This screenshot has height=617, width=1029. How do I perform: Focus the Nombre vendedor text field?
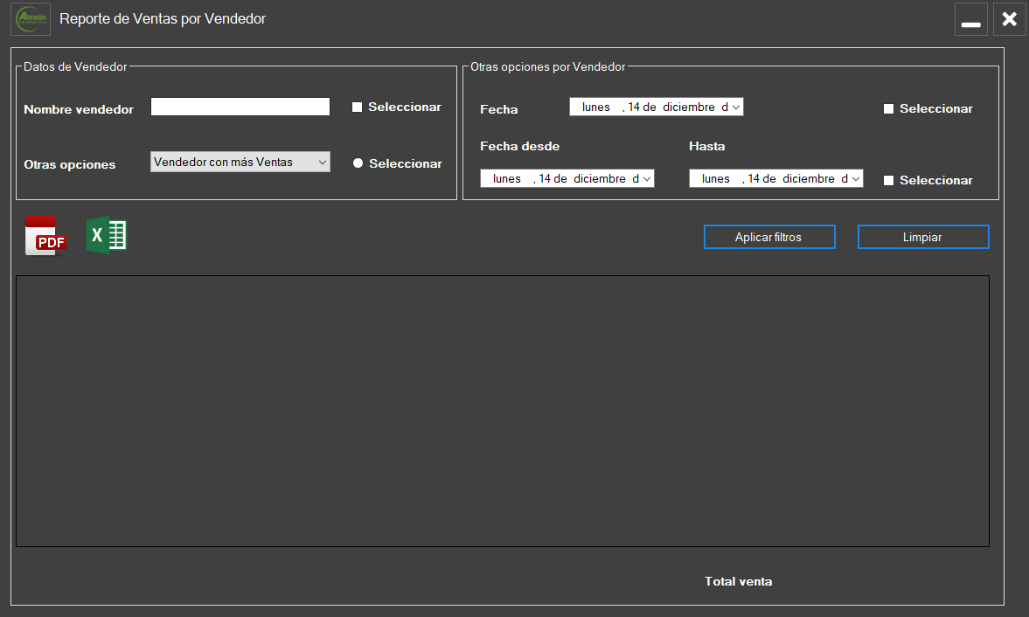point(240,107)
